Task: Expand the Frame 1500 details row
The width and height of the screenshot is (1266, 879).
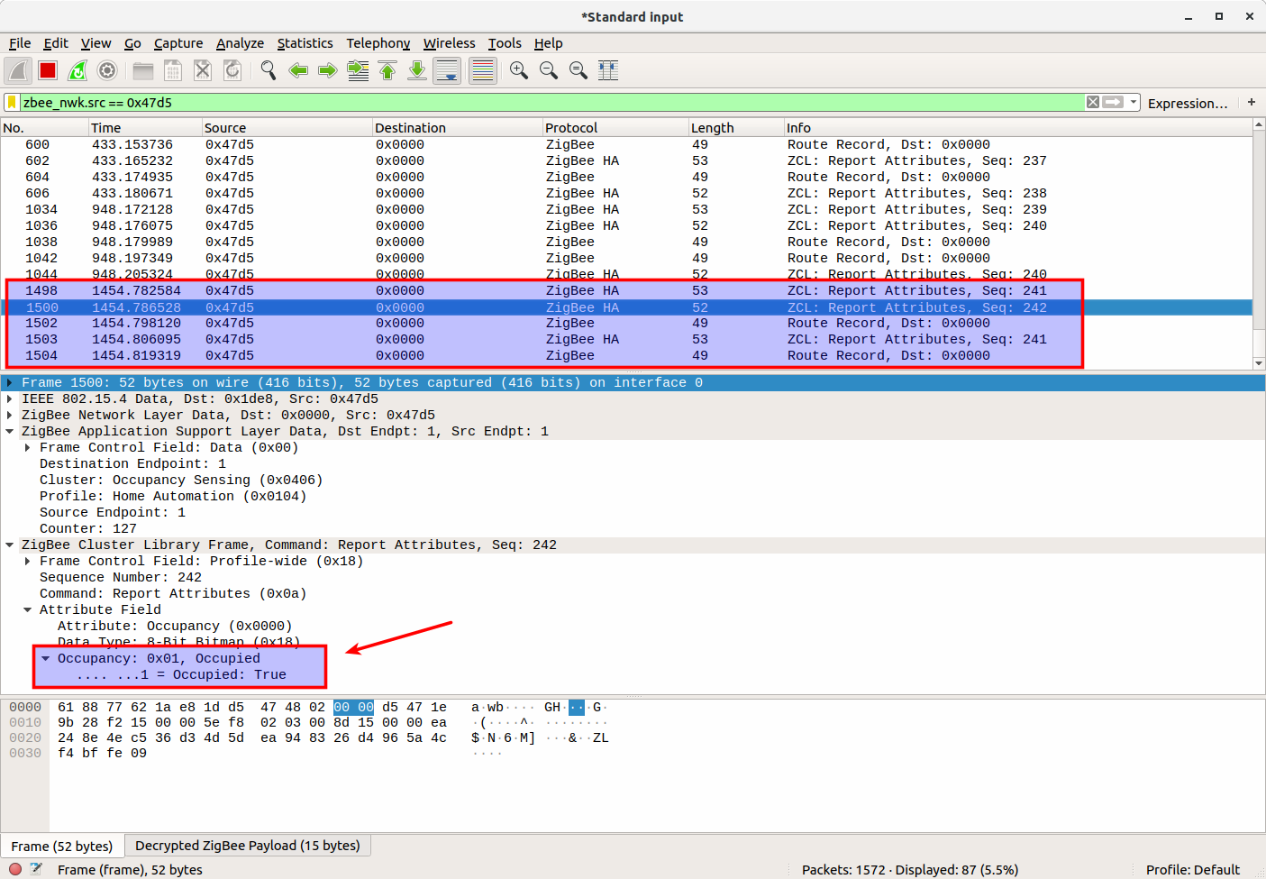Action: point(10,383)
